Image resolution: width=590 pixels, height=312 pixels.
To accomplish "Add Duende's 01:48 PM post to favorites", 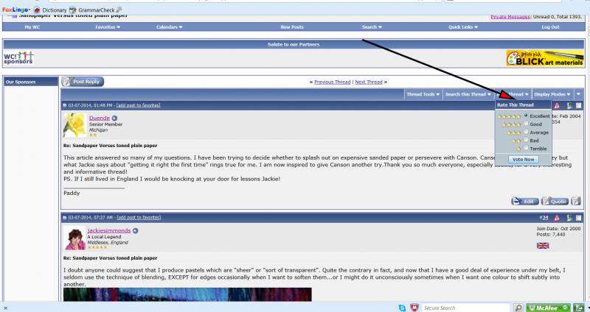I will click(138, 105).
